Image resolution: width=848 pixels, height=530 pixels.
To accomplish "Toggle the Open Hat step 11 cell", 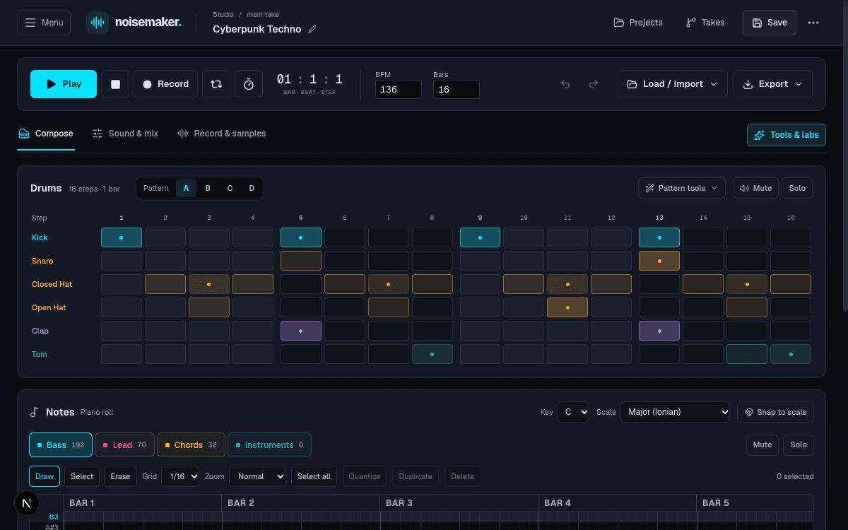I will coord(567,307).
